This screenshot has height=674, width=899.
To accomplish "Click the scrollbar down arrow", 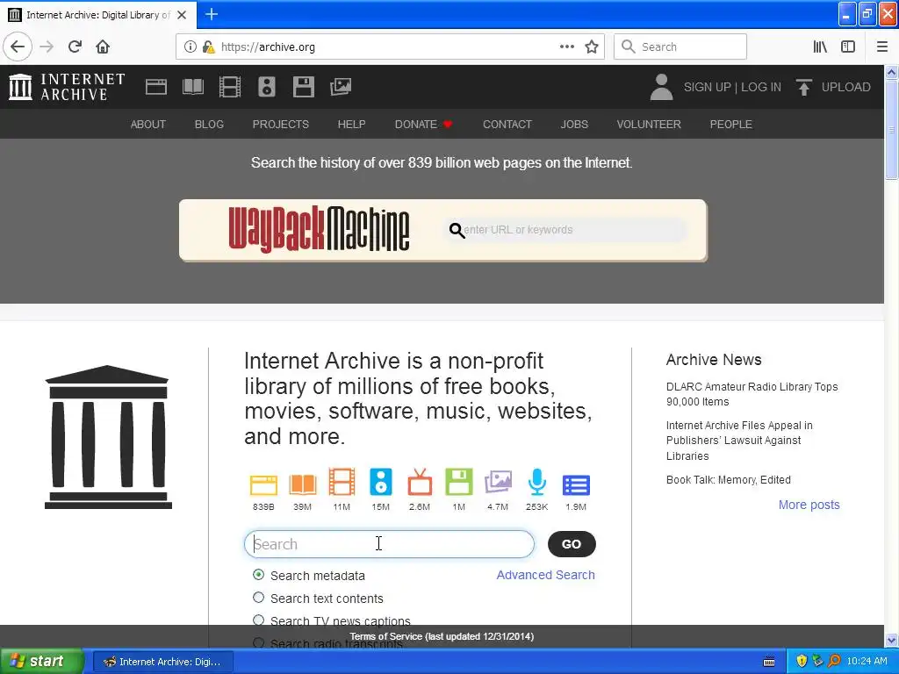I will tap(891, 640).
